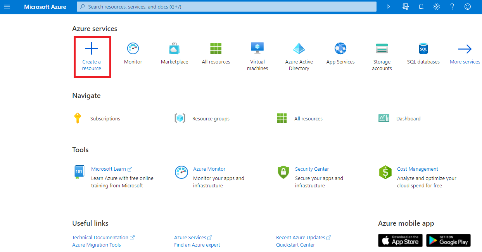Image resolution: width=482 pixels, height=252 pixels.
Task: Click the Create a resource plus icon
Action: [92, 48]
